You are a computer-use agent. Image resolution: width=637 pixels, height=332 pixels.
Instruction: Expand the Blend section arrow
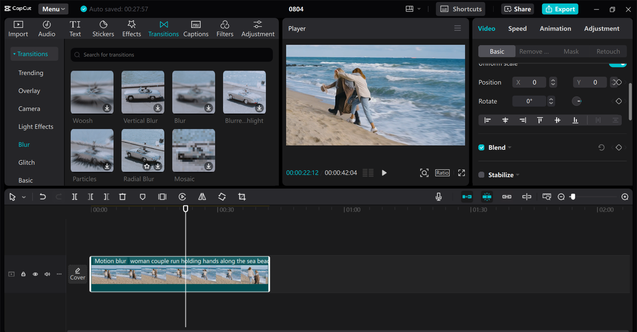pos(510,148)
